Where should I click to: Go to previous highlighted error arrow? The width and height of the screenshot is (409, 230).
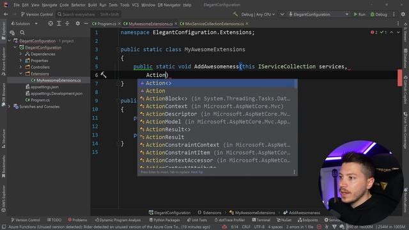[392, 33]
